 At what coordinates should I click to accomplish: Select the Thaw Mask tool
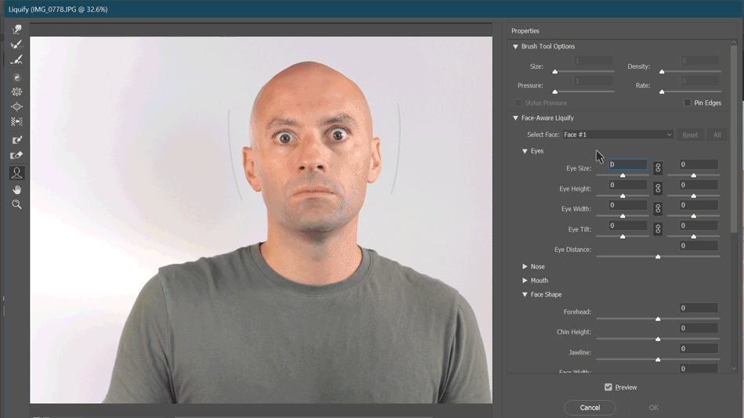[16, 155]
